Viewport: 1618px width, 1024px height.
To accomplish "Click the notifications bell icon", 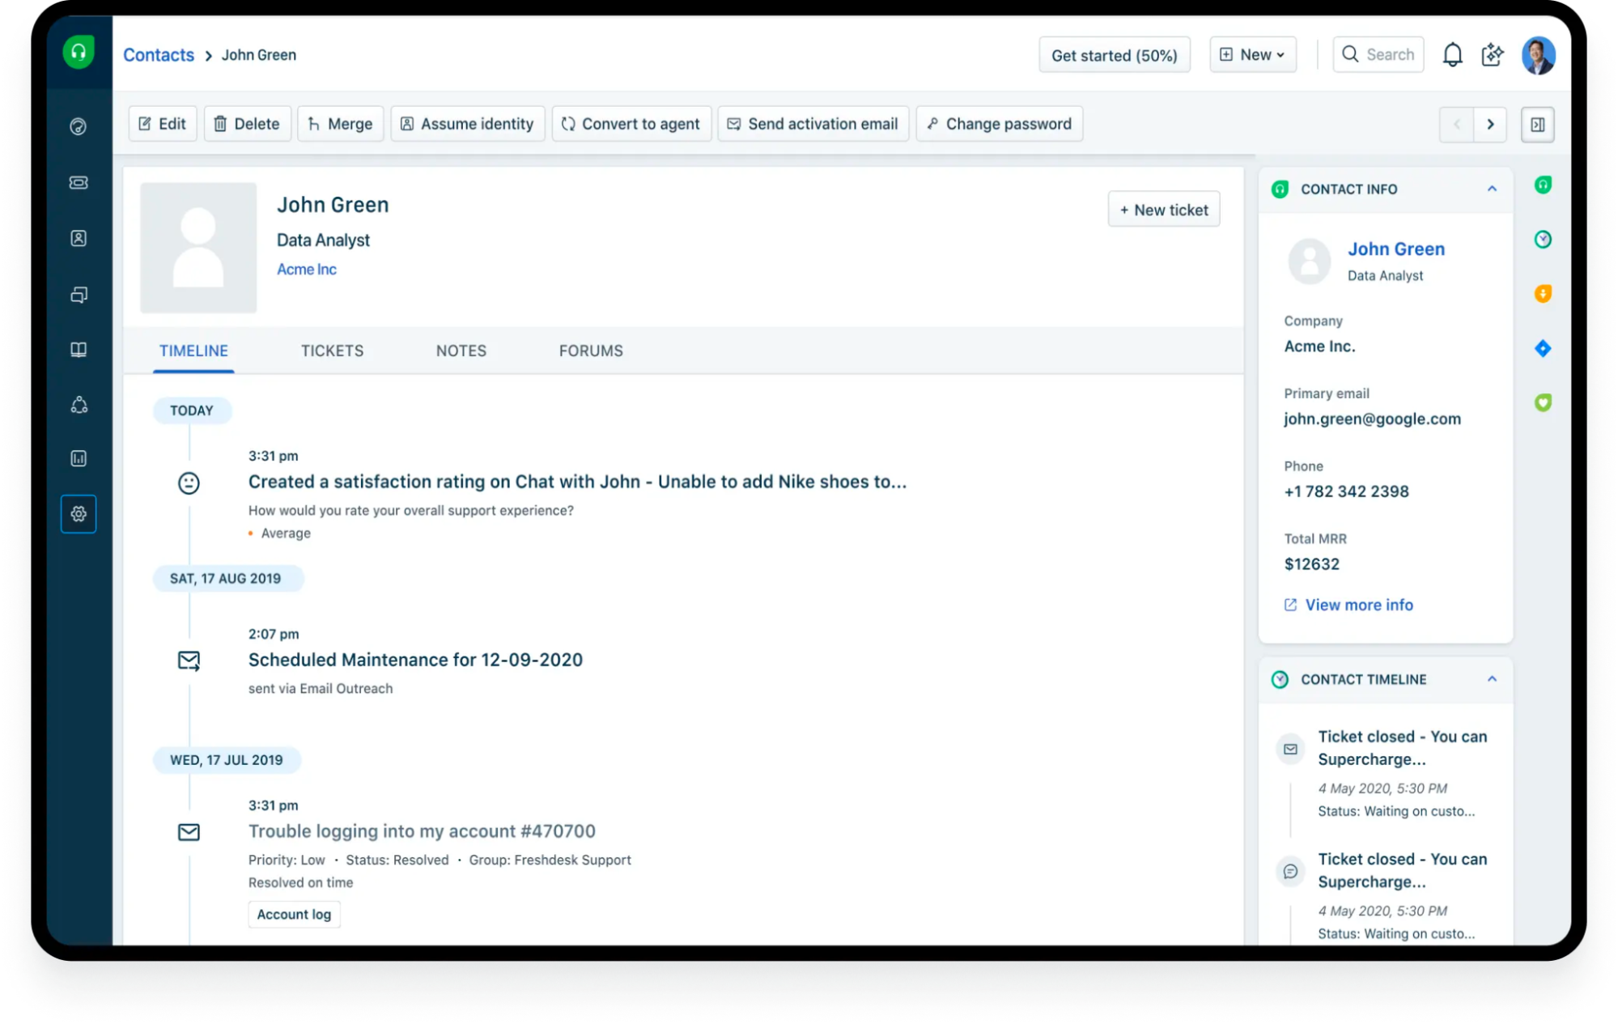I will [1452, 54].
